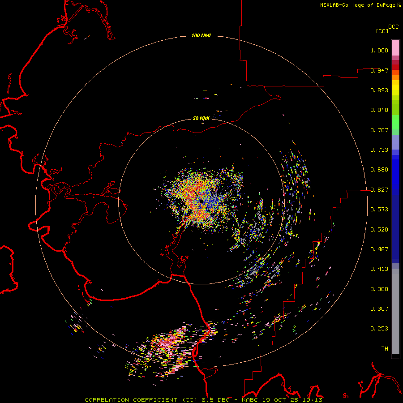Select the 0.627 scale value

point(379,190)
